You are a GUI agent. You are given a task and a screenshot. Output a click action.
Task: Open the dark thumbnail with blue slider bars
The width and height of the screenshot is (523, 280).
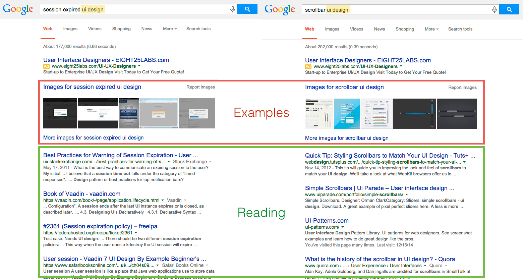point(415,114)
